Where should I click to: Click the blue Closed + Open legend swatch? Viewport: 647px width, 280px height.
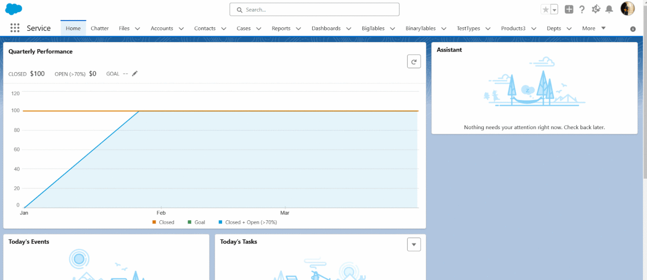[x=220, y=222]
